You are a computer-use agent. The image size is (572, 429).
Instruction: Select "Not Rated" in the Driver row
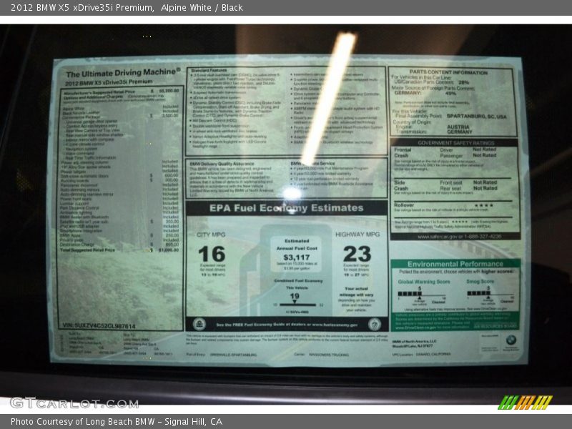coord(485,149)
